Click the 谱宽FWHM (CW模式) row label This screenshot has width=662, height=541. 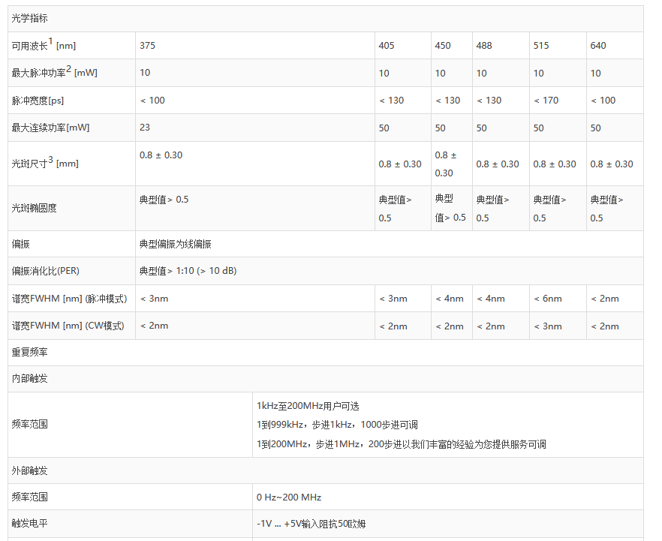click(68, 326)
